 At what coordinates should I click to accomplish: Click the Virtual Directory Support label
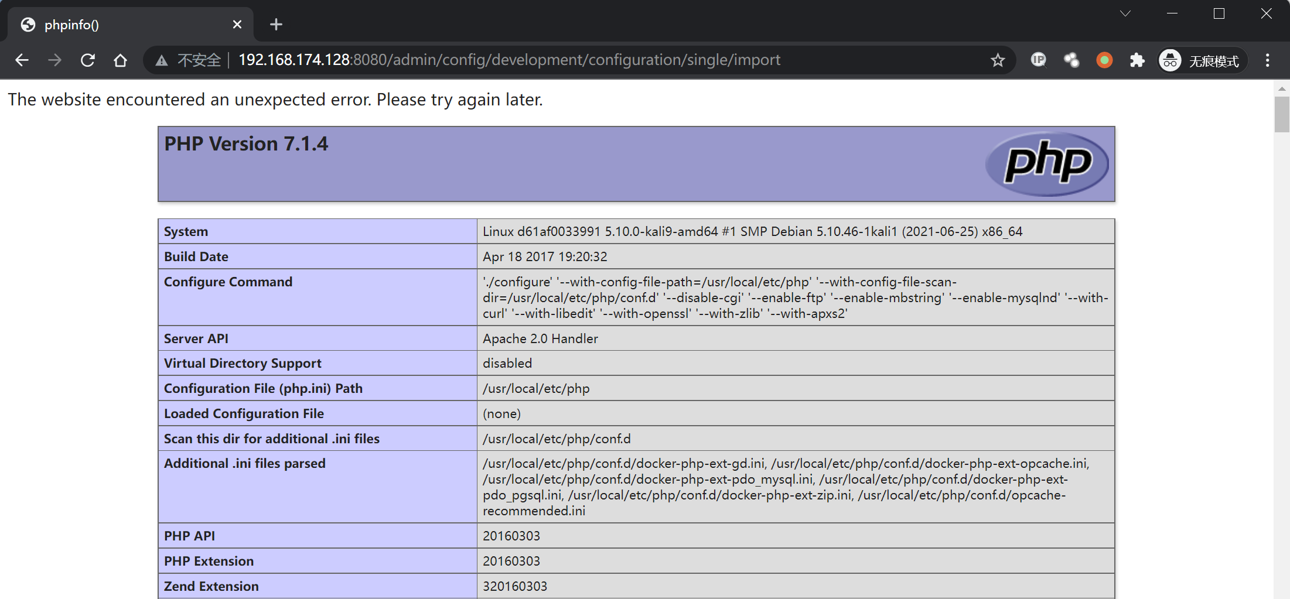[243, 363]
